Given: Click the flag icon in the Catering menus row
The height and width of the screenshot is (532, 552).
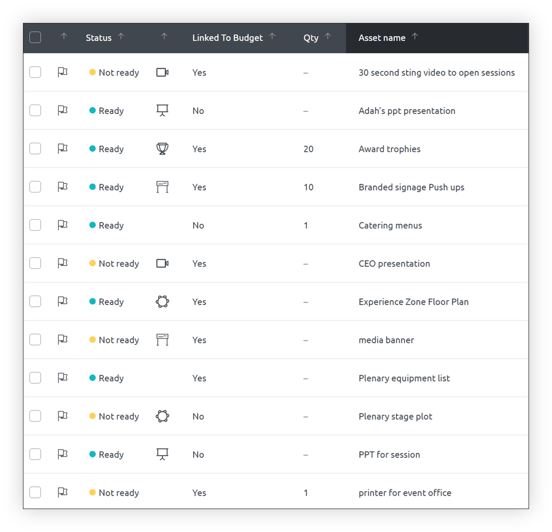Looking at the screenshot, I should (62, 225).
